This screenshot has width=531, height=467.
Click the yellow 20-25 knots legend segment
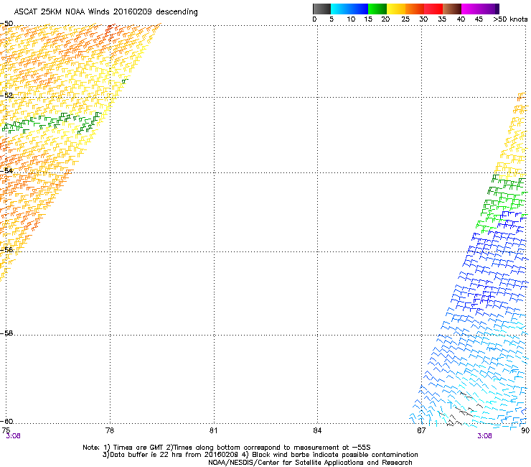[x=396, y=9]
